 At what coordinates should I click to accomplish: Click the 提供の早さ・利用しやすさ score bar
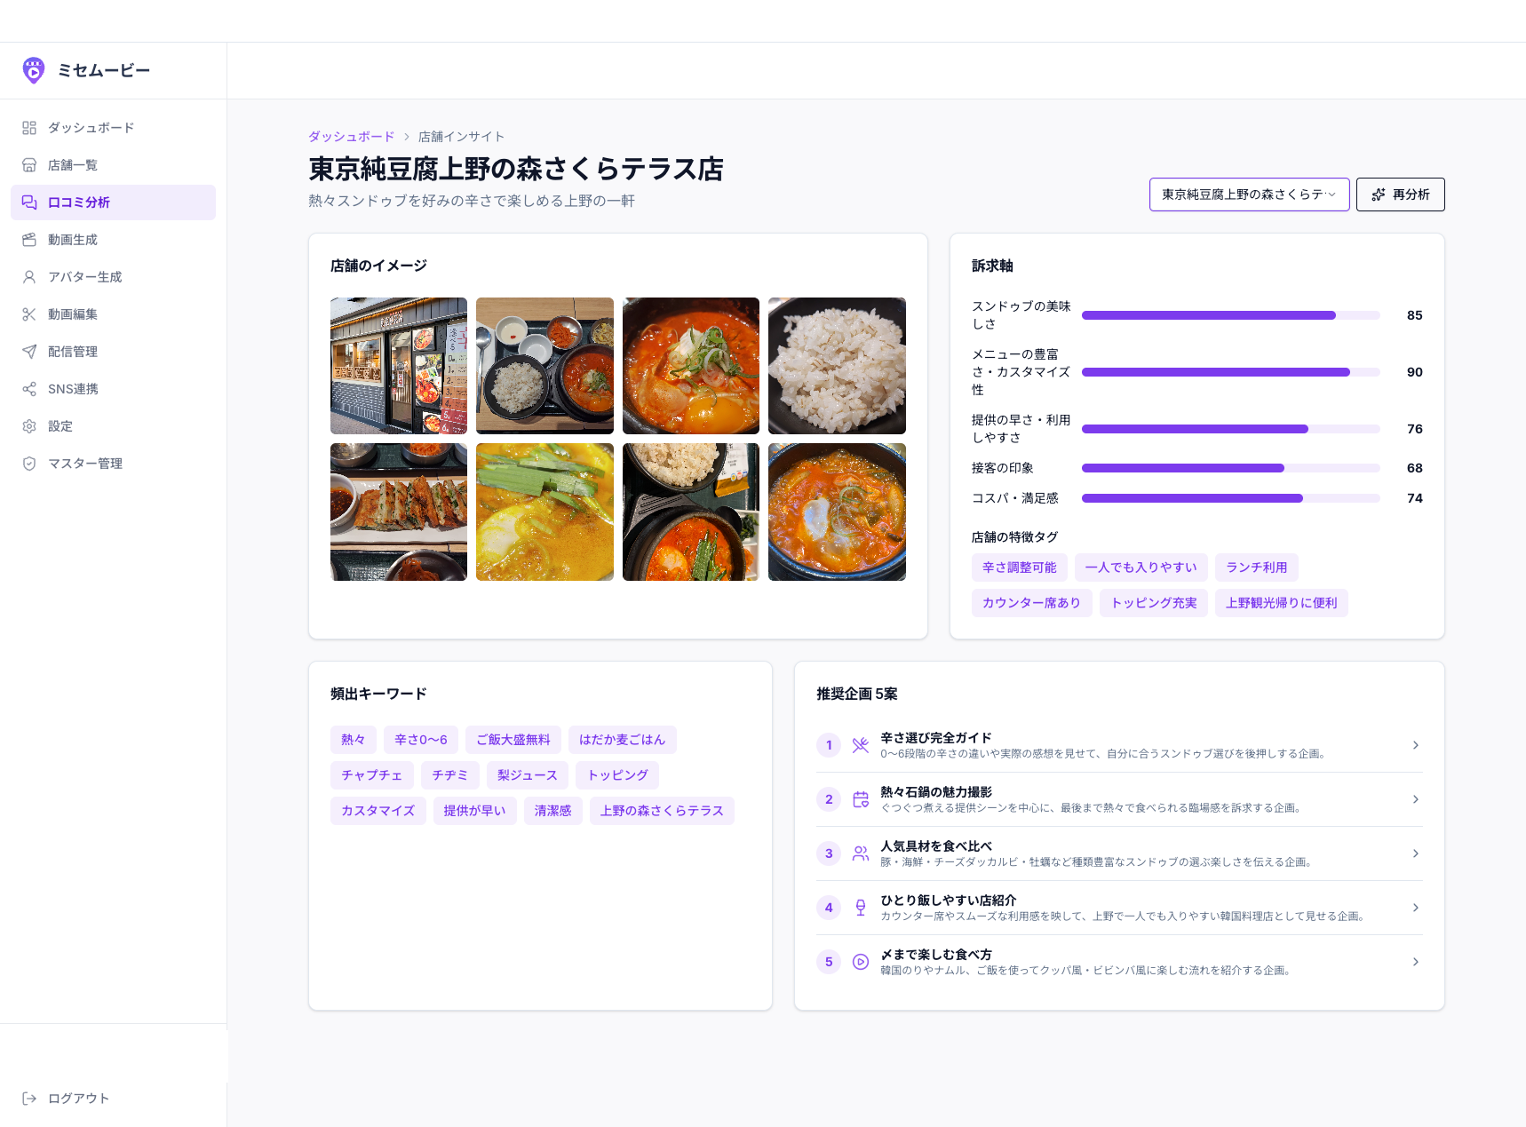1230,429
